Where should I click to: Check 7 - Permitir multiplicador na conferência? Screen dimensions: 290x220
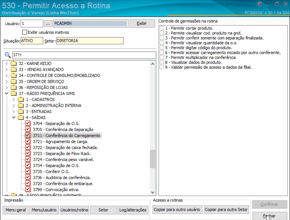pos(162,58)
